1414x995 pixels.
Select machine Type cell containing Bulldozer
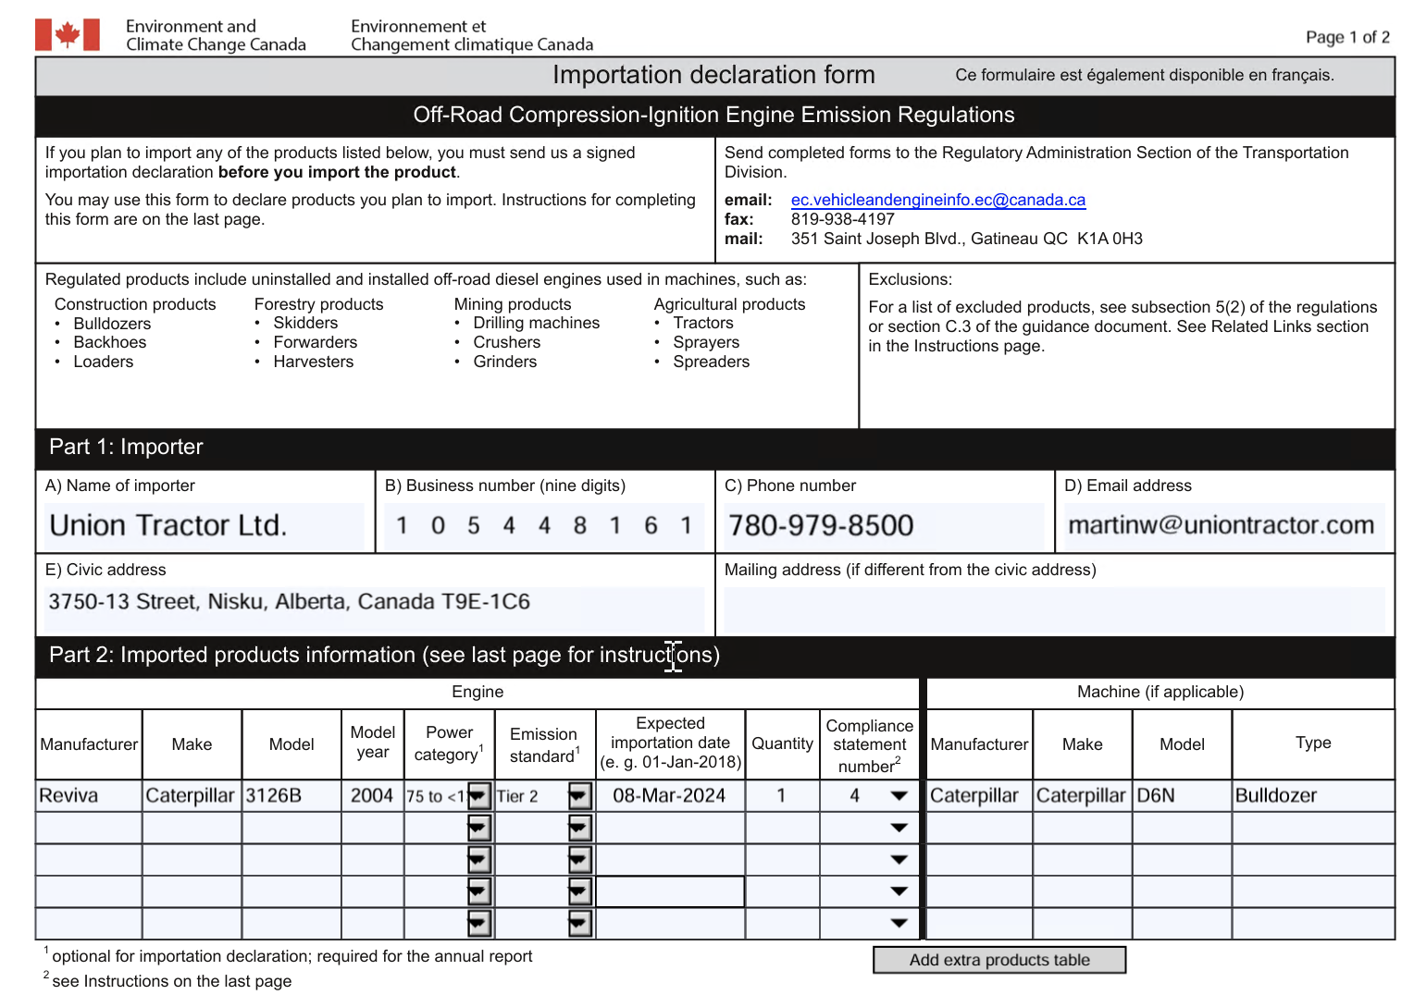click(x=1313, y=796)
